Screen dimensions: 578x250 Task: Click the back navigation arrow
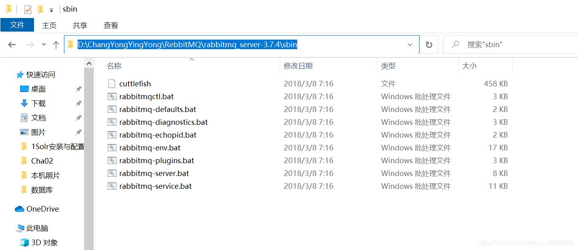tap(12, 44)
